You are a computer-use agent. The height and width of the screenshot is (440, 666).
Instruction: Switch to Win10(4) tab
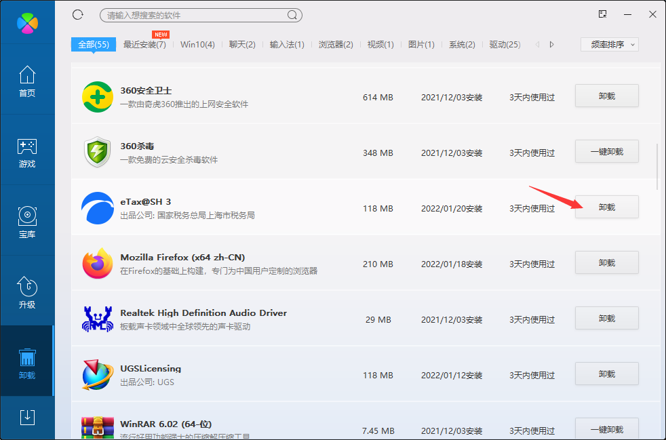click(x=197, y=45)
